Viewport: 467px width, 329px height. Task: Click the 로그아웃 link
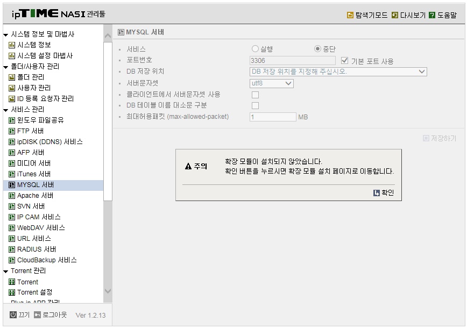point(55,314)
